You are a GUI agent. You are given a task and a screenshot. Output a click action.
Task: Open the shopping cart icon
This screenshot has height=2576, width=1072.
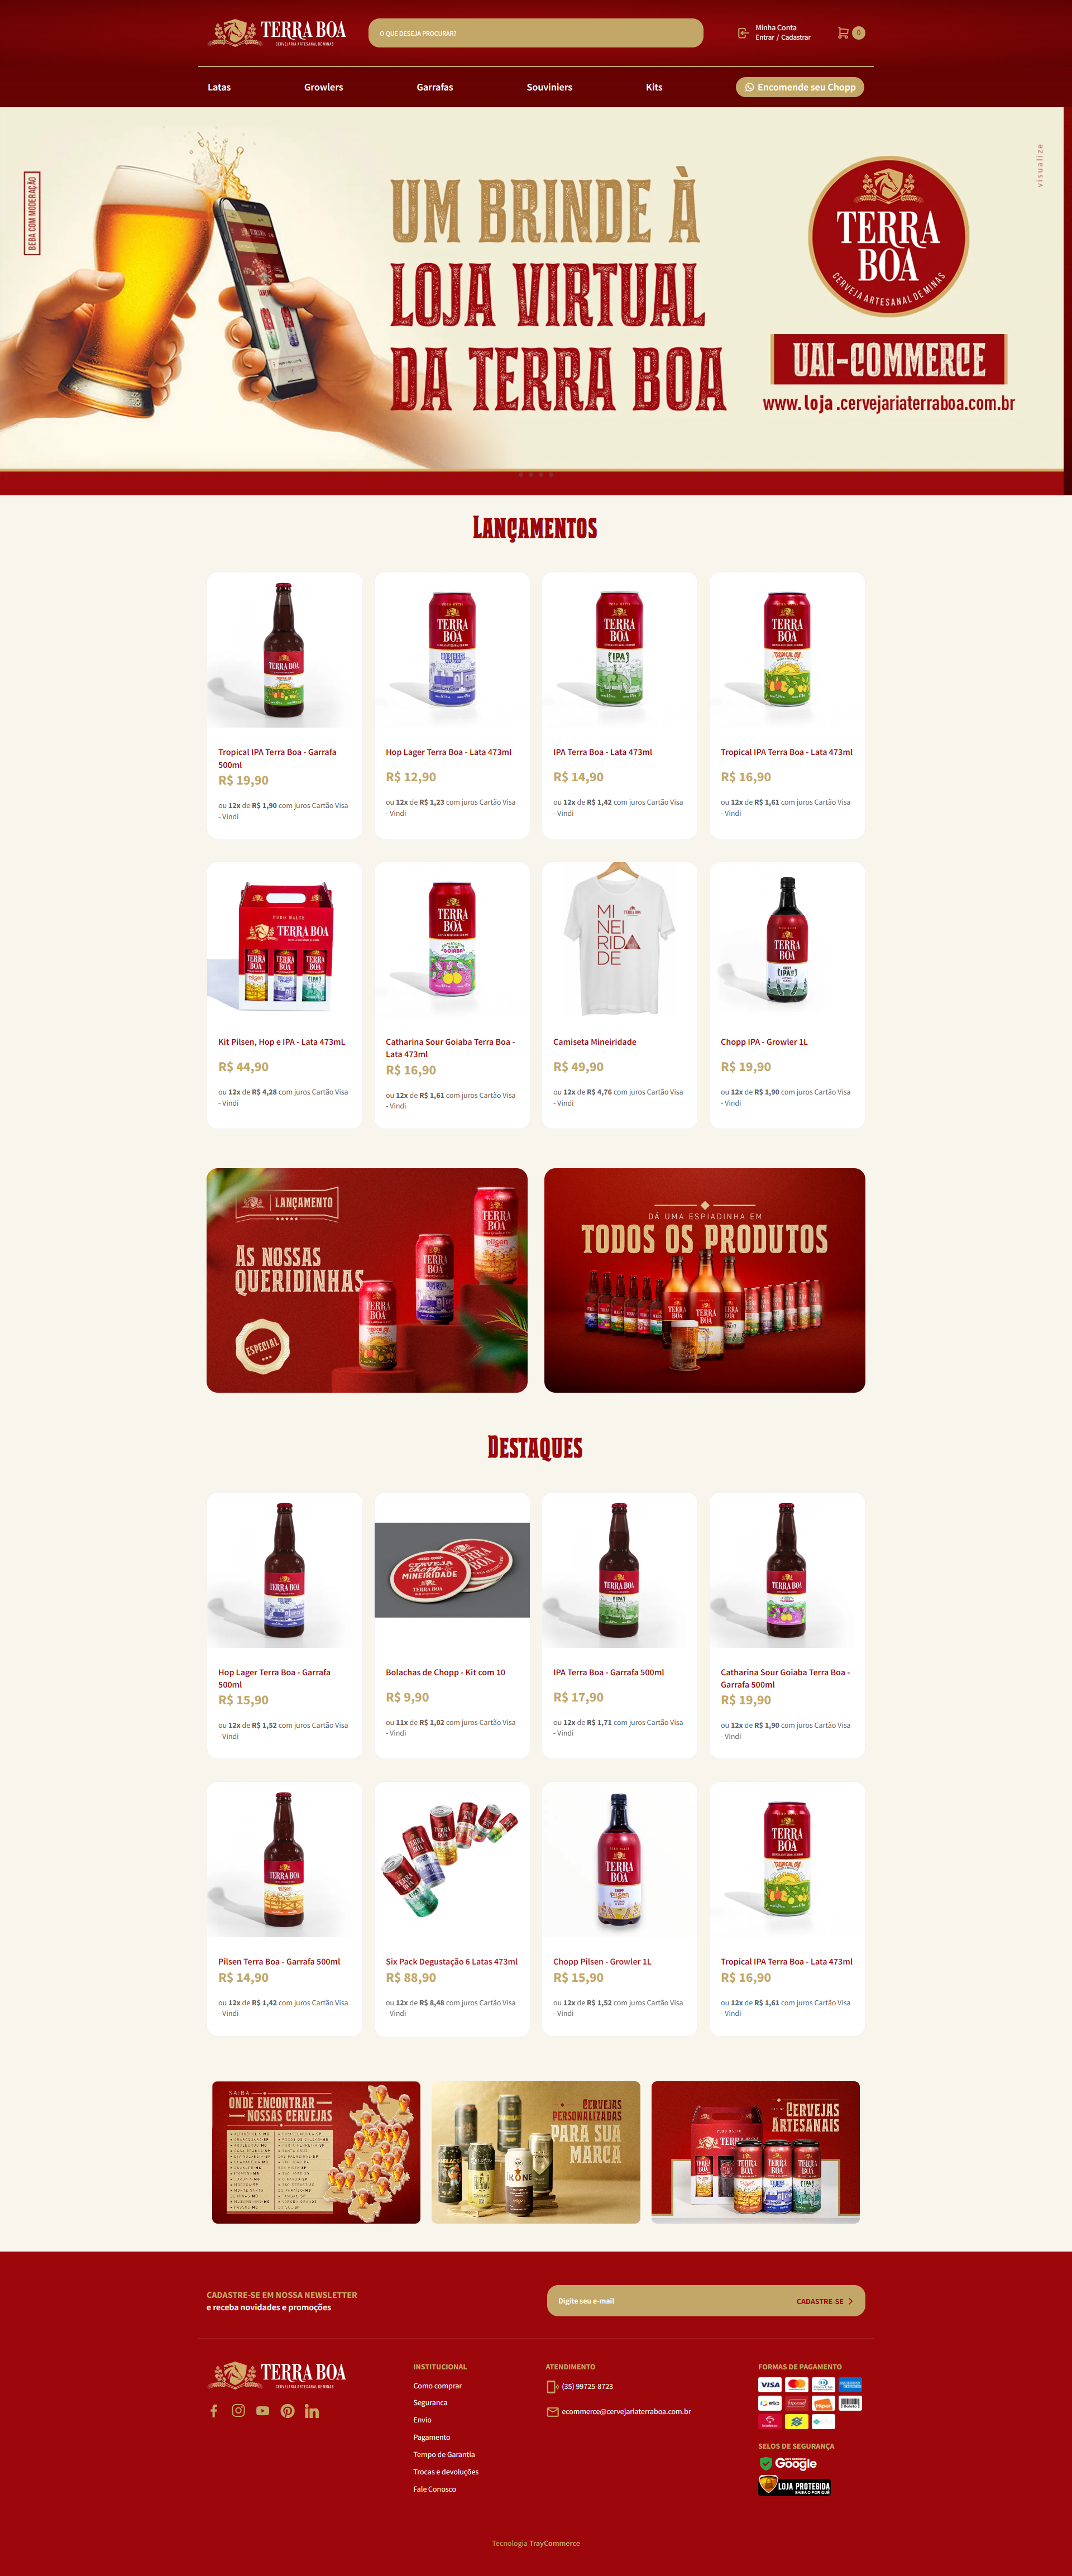843,33
